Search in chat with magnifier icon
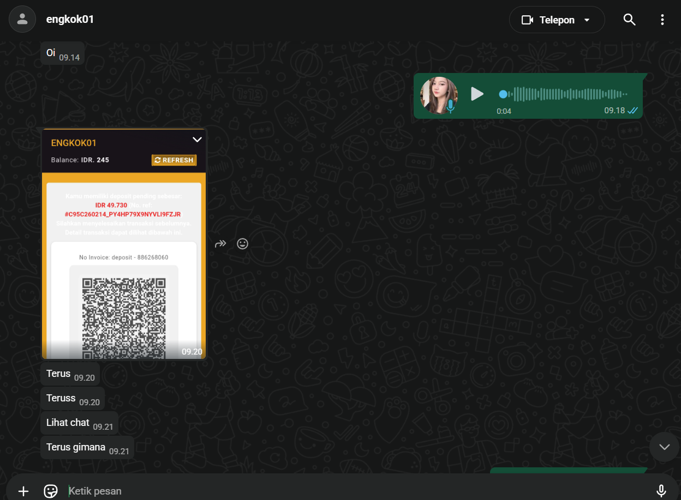The image size is (681, 500). [x=629, y=20]
